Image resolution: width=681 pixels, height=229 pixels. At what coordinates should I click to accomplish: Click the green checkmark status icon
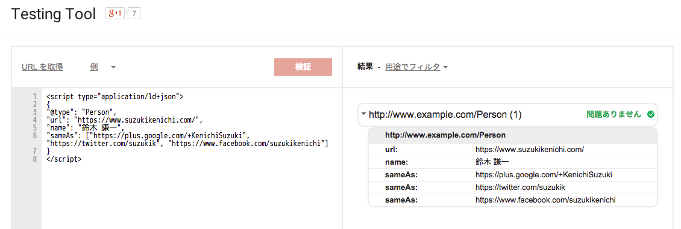point(650,115)
